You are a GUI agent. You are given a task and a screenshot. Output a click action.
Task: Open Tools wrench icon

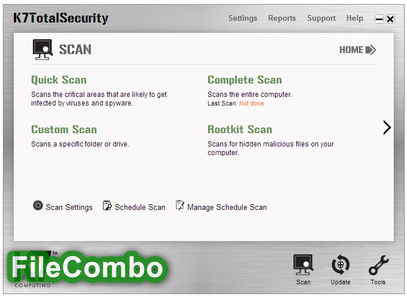[378, 265]
